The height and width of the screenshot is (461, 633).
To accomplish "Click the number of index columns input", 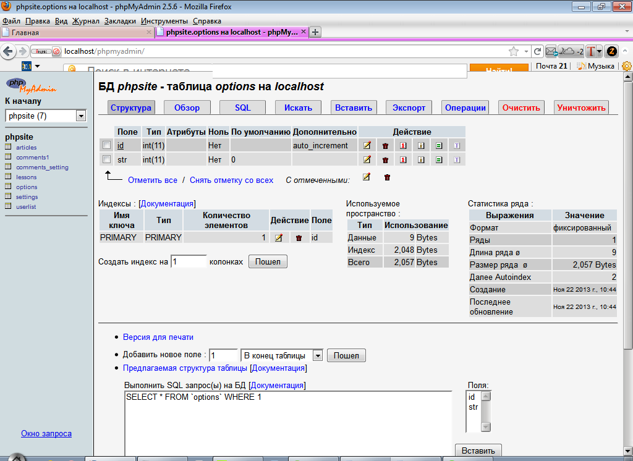I will (x=189, y=261).
